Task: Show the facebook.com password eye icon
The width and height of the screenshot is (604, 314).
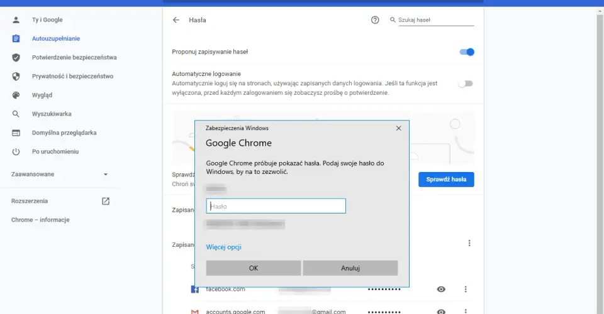Action: (x=441, y=289)
